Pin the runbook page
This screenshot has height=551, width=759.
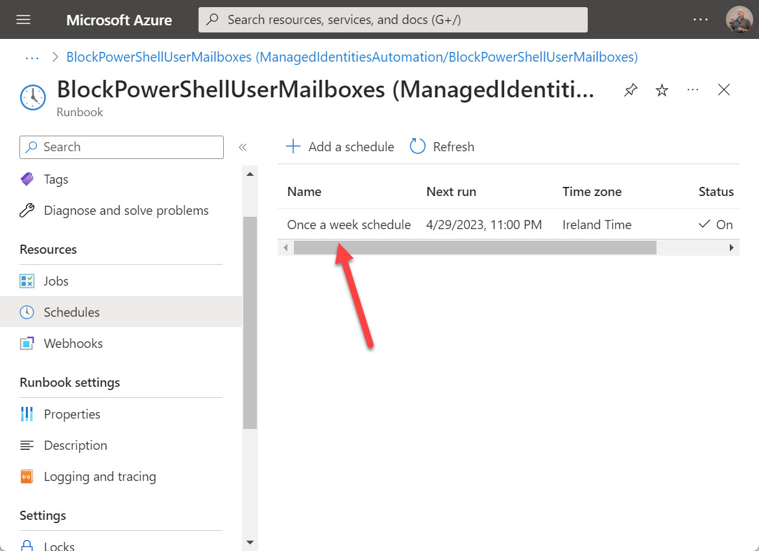coord(630,90)
